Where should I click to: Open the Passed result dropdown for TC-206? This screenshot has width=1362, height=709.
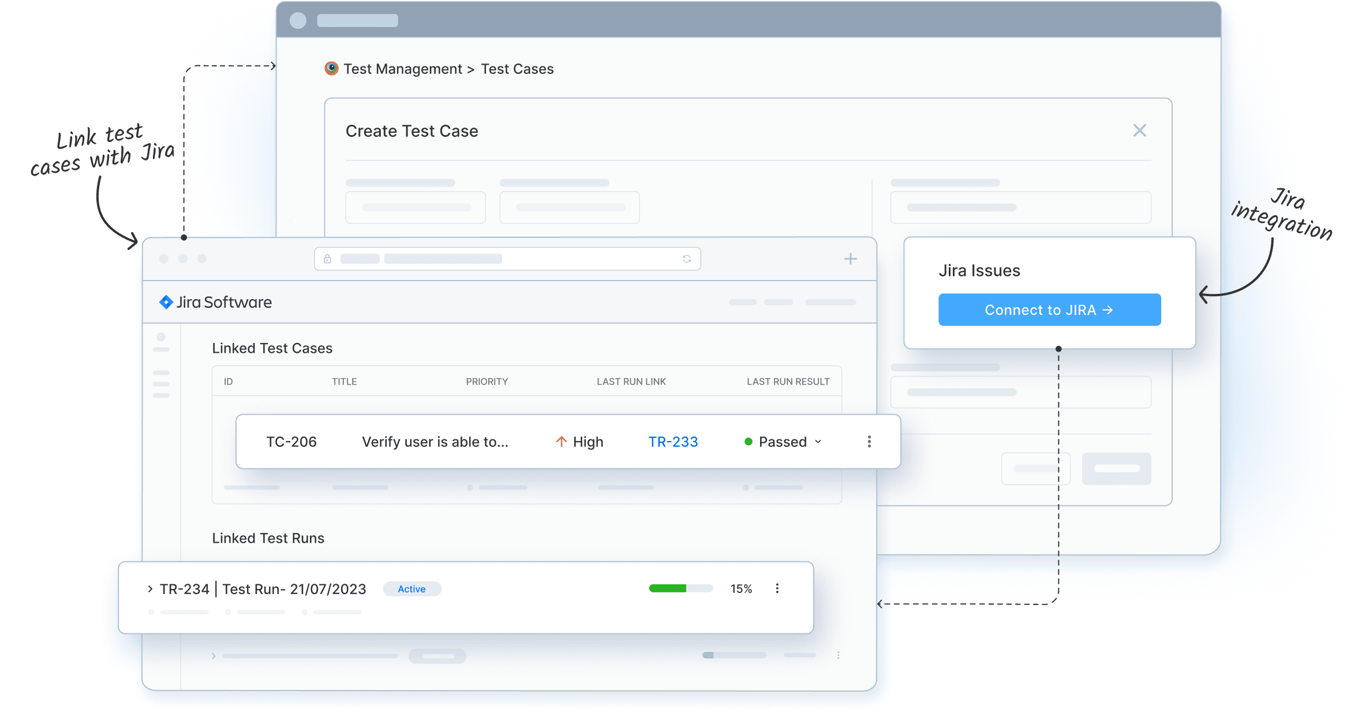(x=818, y=442)
